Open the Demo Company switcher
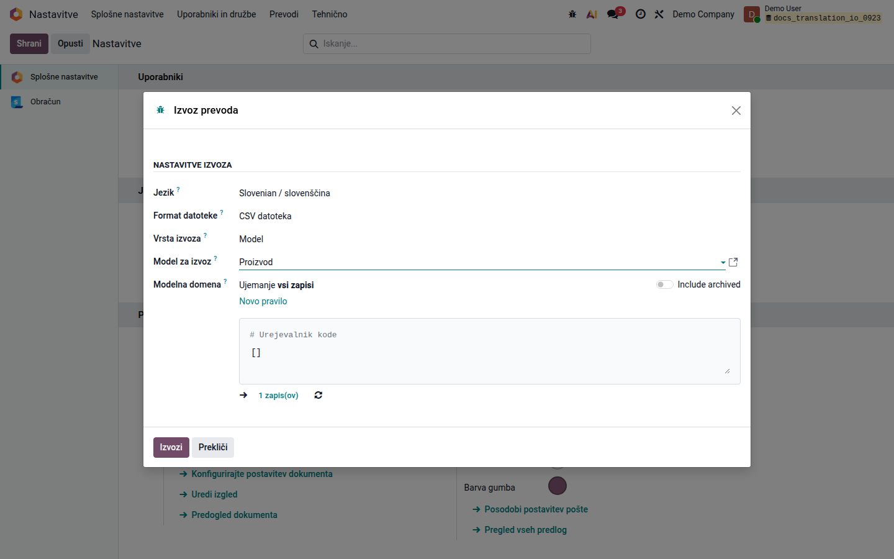 click(703, 14)
